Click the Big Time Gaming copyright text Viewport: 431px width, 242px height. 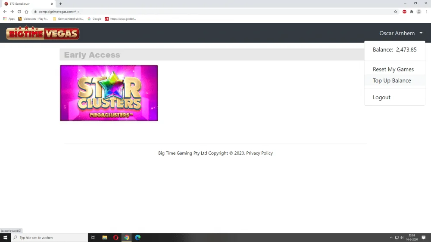201,153
